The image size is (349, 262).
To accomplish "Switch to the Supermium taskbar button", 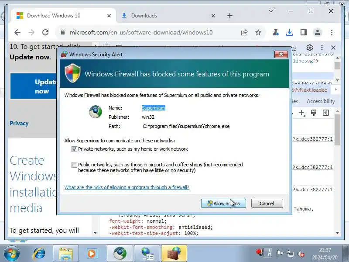I will coord(120,254).
